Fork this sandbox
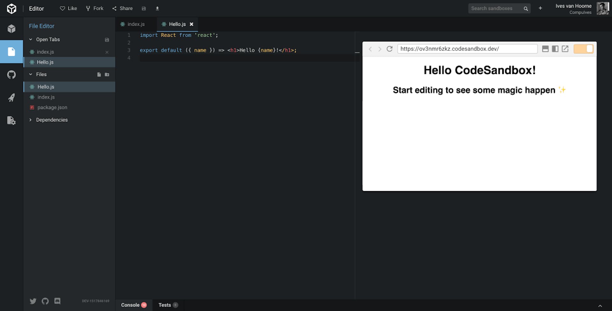 click(94, 8)
